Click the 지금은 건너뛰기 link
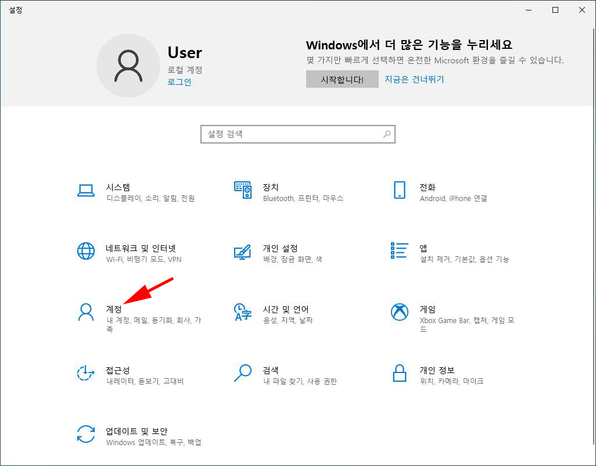596x466 pixels. 414,79
